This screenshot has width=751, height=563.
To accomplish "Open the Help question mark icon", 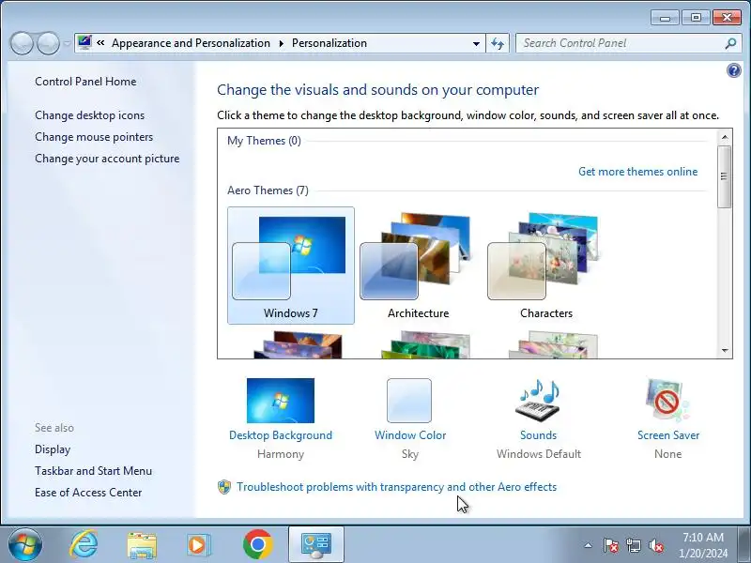I will pos(733,71).
